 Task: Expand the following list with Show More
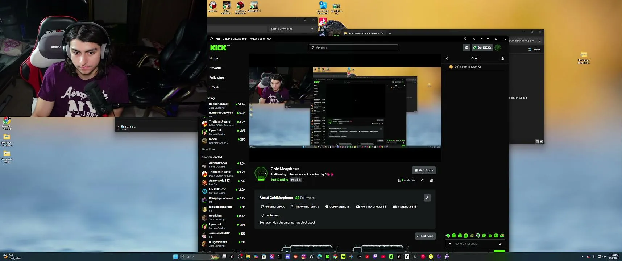pyautogui.click(x=208, y=149)
